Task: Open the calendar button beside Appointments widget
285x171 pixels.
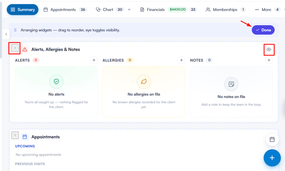Action: [x=272, y=140]
